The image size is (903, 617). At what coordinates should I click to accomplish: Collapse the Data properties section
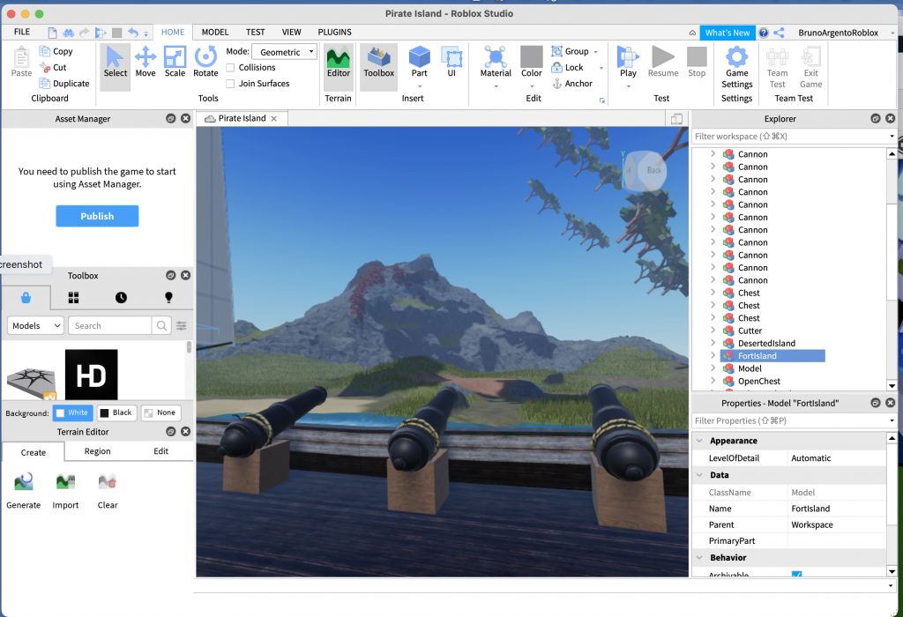point(699,475)
